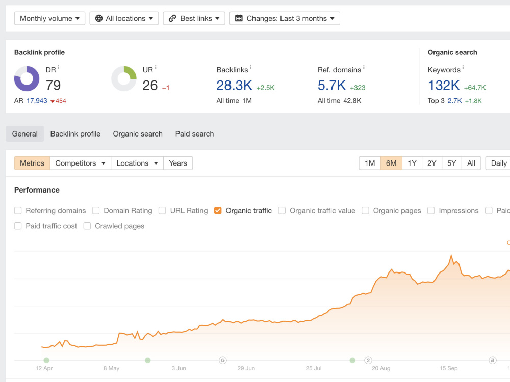Enable the Impressions checkbox
The width and height of the screenshot is (510, 382).
(431, 211)
